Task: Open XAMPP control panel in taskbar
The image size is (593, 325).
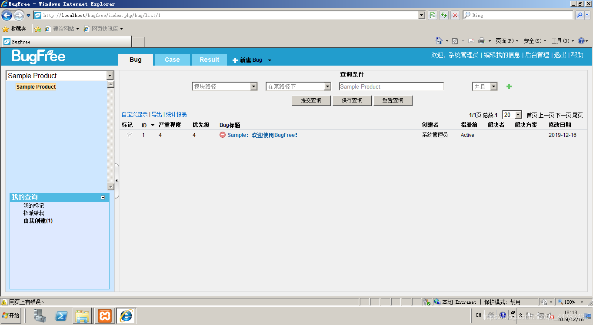Action: click(x=105, y=316)
